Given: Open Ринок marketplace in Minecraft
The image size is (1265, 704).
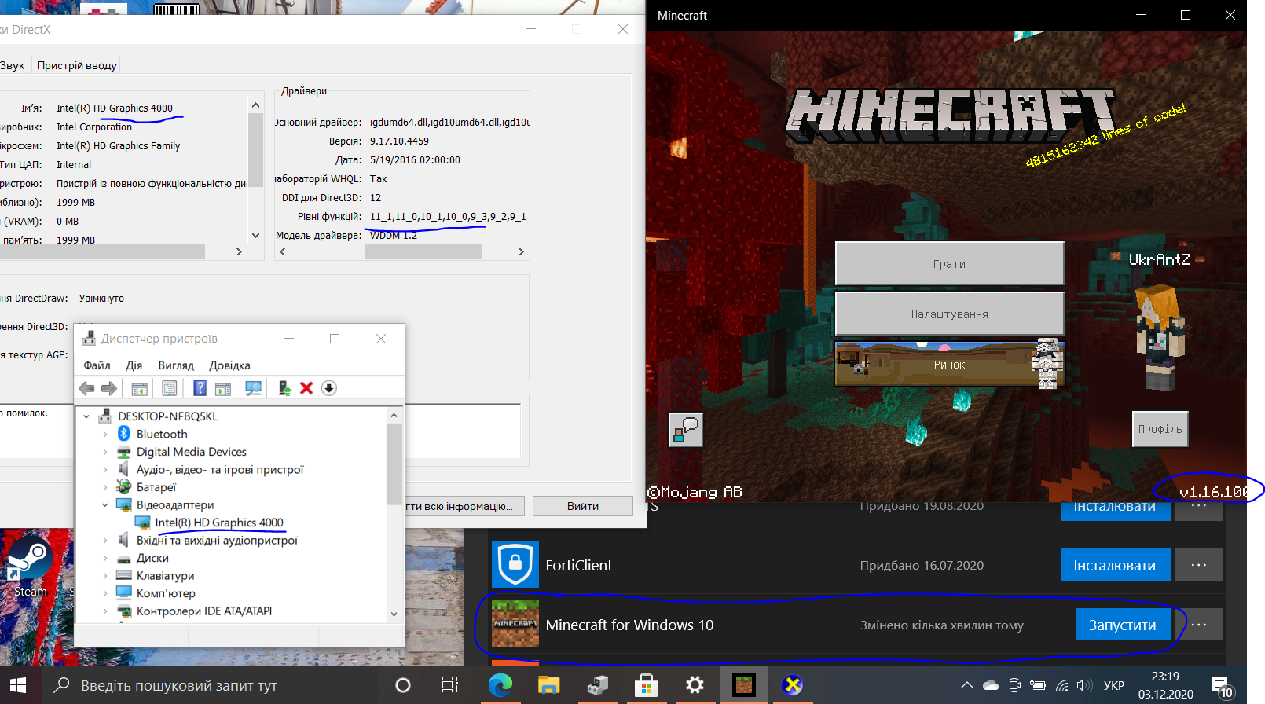Looking at the screenshot, I should [949, 364].
